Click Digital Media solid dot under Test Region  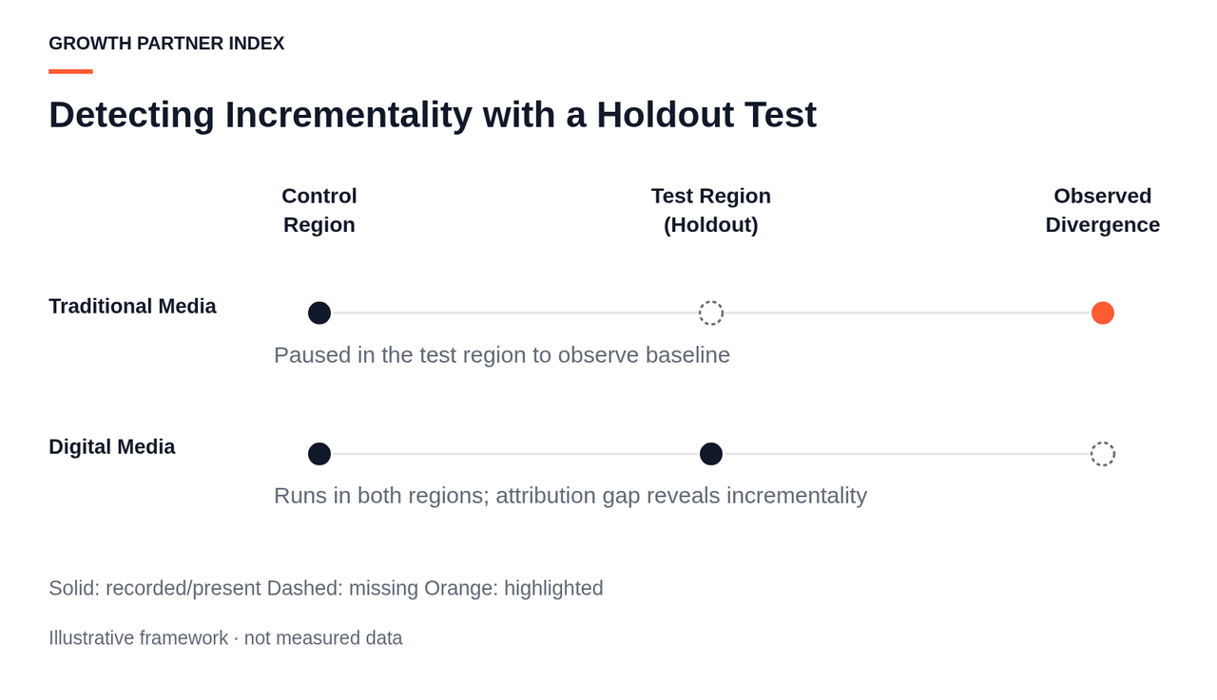point(711,454)
